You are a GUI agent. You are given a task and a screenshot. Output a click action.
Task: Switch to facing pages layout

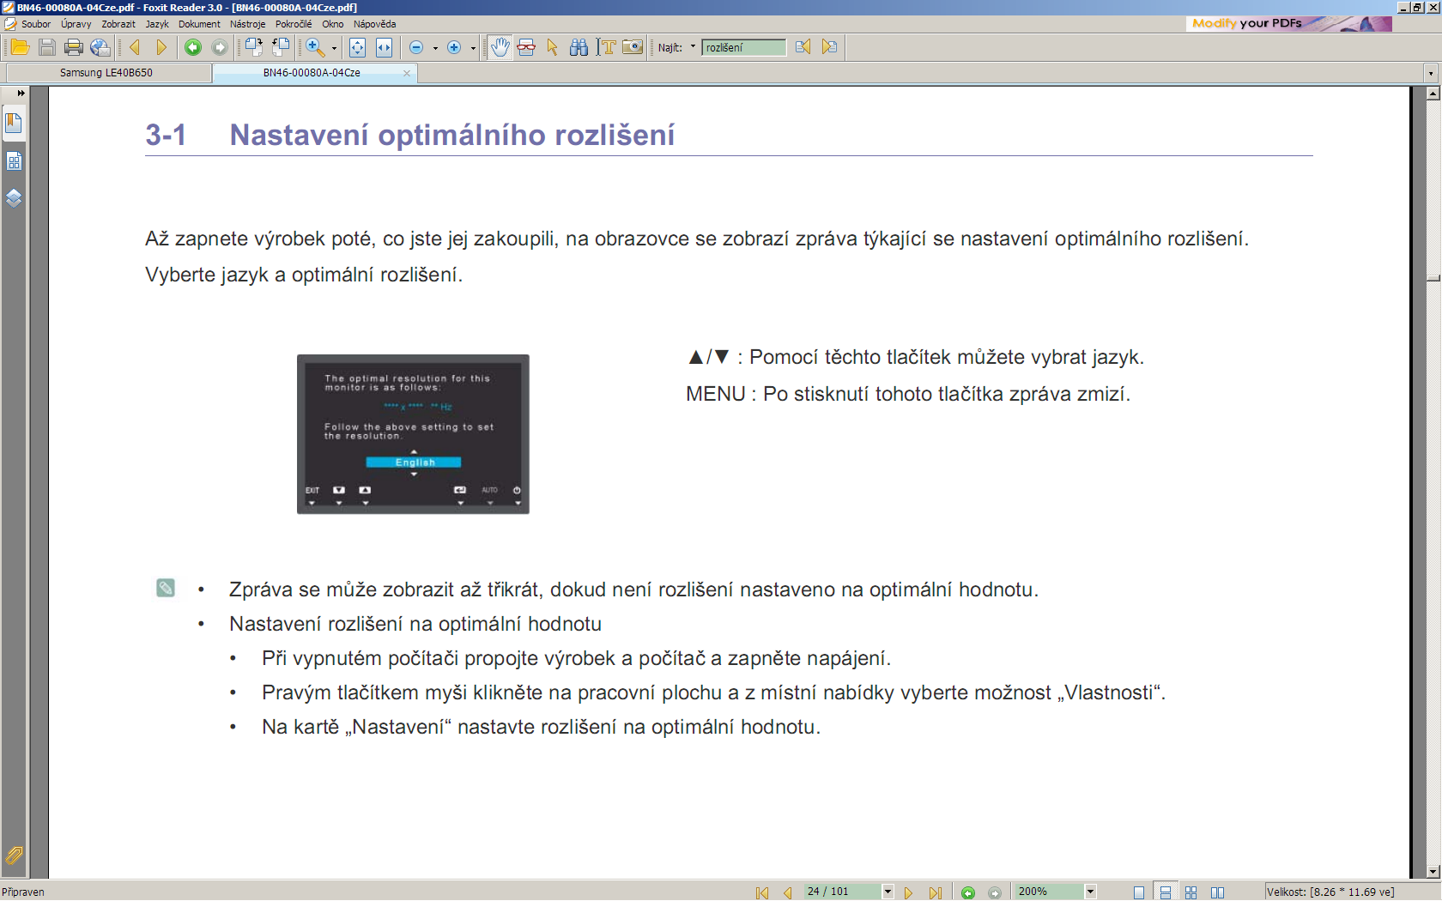(1217, 892)
